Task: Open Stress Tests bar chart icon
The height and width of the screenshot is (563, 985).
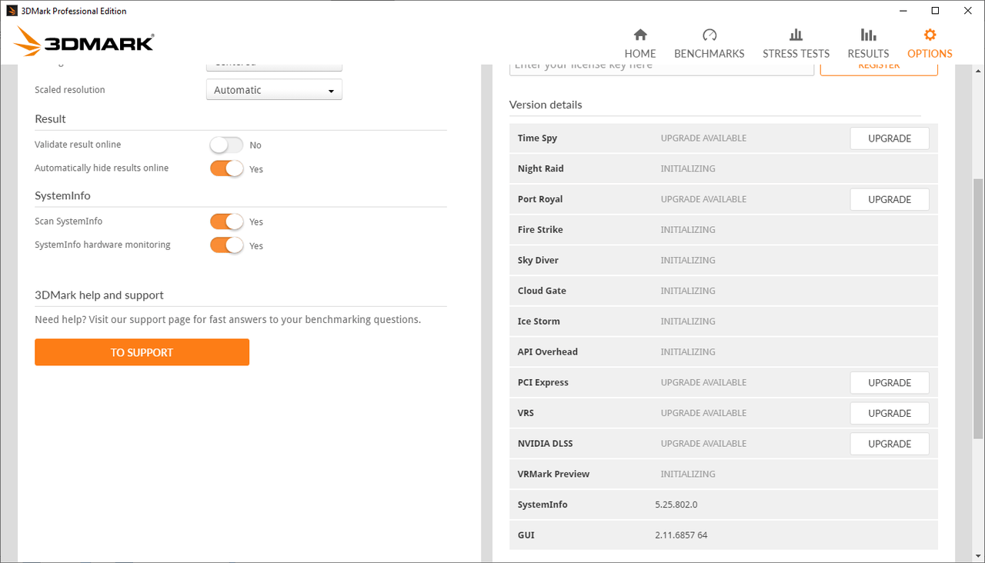Action: (x=796, y=35)
